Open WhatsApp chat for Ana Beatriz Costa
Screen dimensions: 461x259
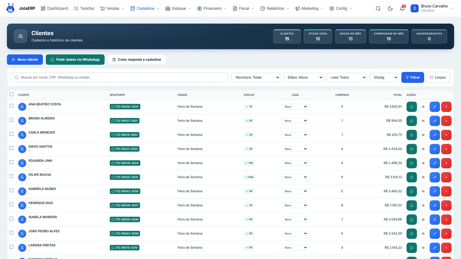pos(411,107)
